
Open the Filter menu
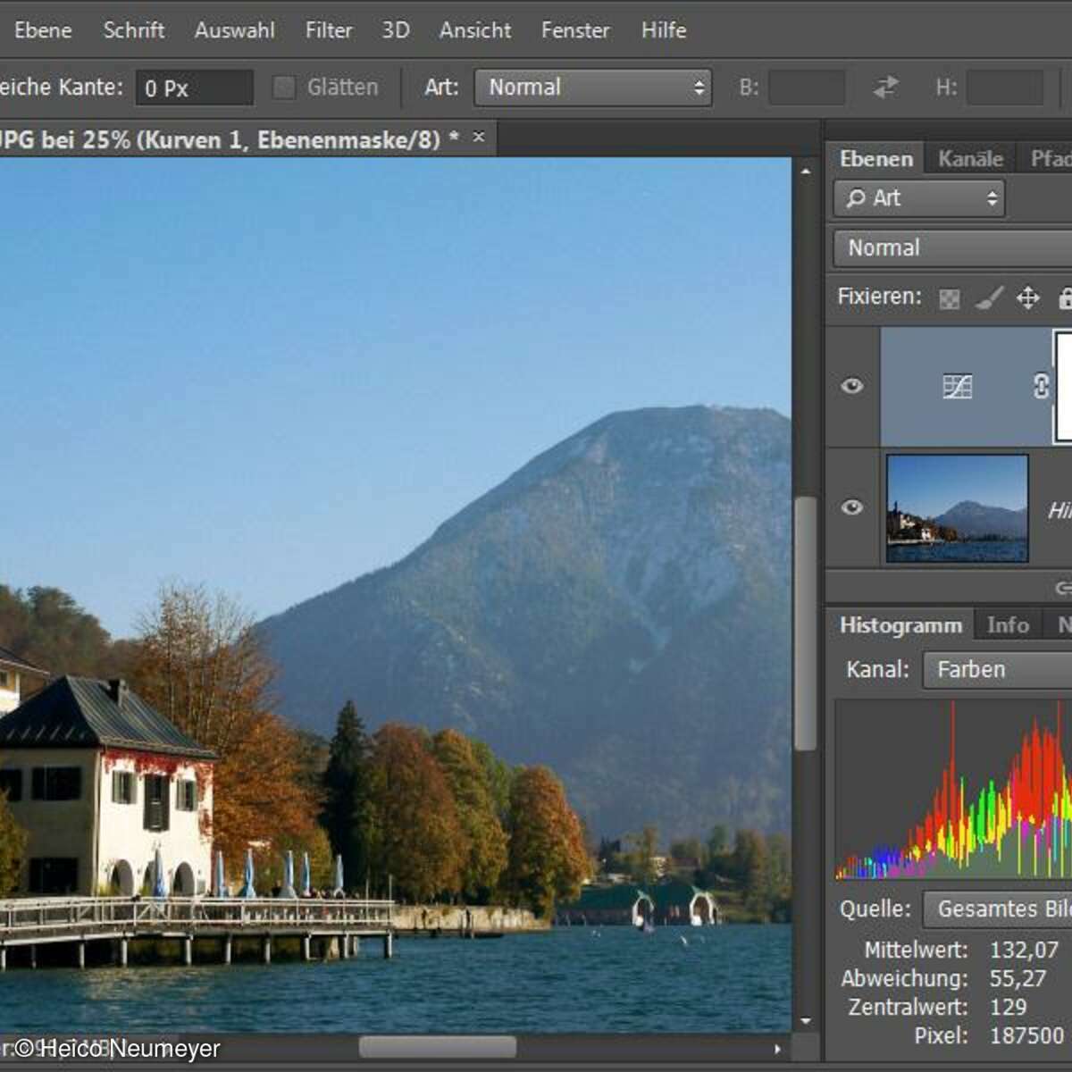[328, 30]
